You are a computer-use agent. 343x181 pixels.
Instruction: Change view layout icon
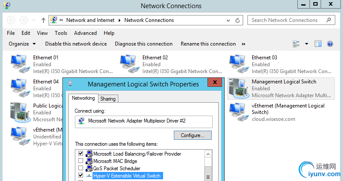(296, 44)
